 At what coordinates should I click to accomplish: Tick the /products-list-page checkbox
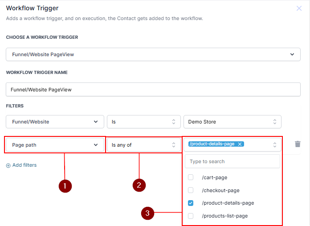coord(191,216)
